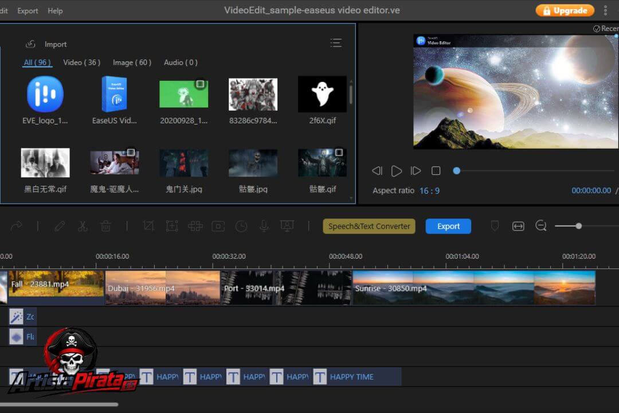Open the list view menu icon

point(336,43)
